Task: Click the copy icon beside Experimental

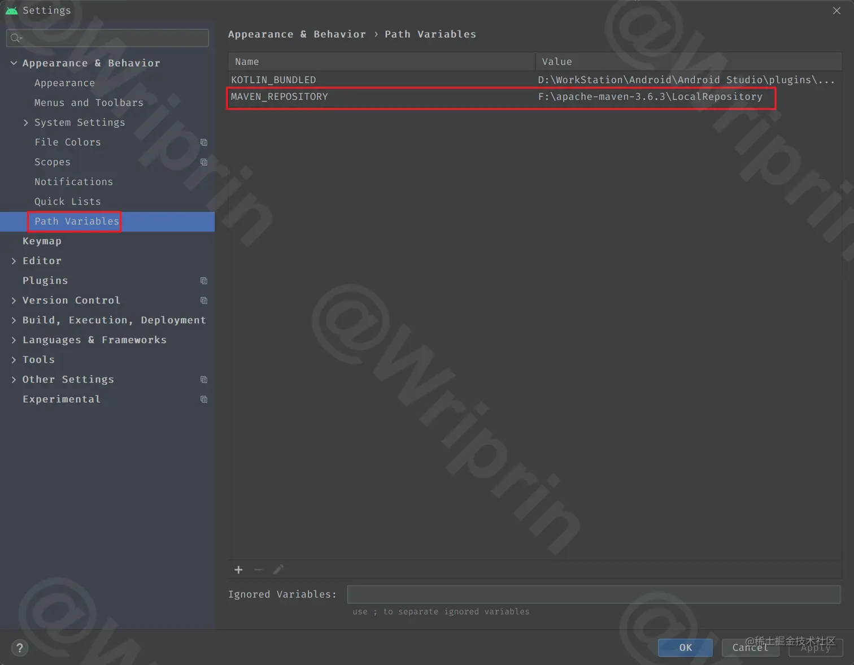Action: coord(203,399)
